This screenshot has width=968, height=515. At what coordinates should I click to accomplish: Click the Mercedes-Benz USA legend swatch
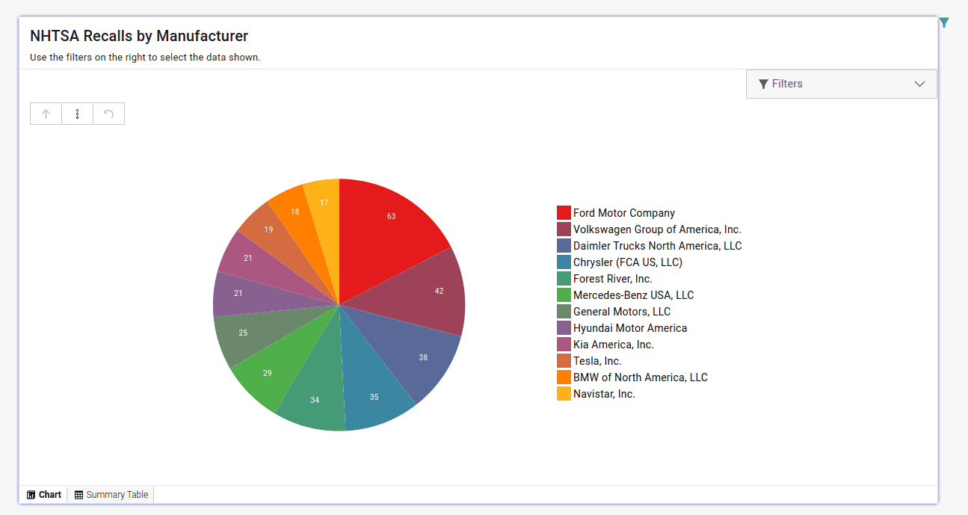pos(564,295)
